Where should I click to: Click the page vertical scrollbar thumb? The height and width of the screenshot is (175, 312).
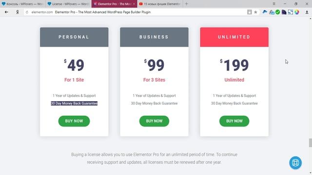[311, 143]
